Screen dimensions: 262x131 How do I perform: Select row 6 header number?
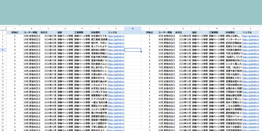(x=3, y=50)
